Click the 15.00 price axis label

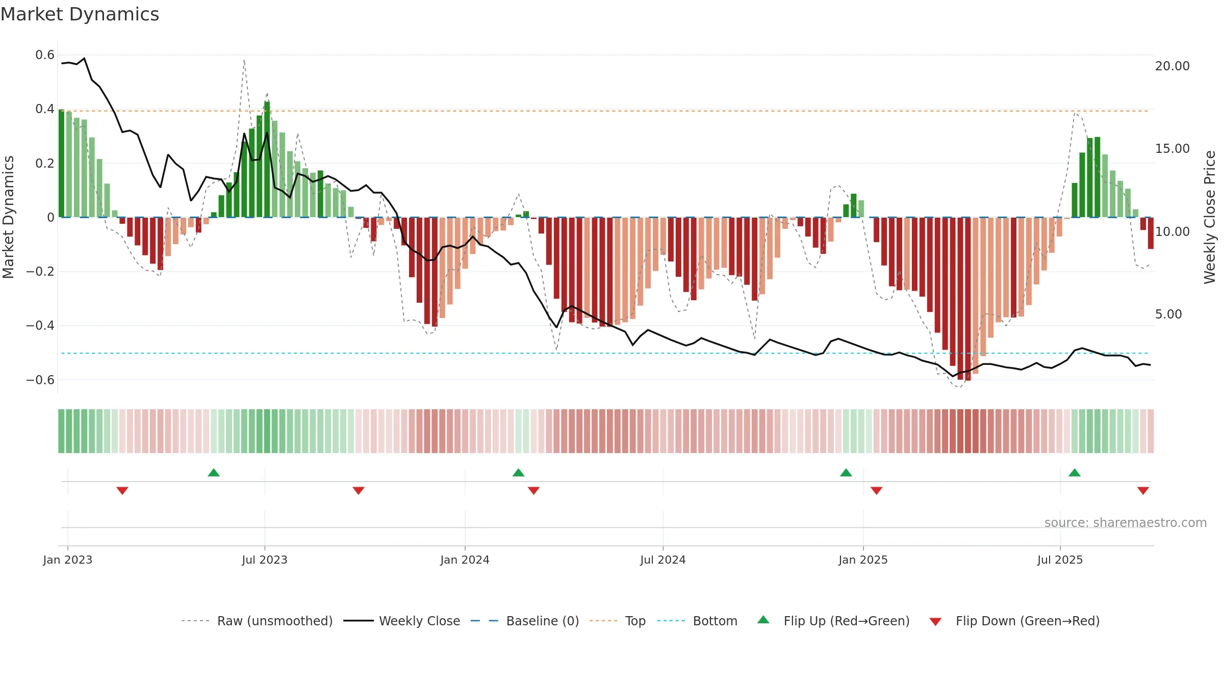coord(1172,148)
